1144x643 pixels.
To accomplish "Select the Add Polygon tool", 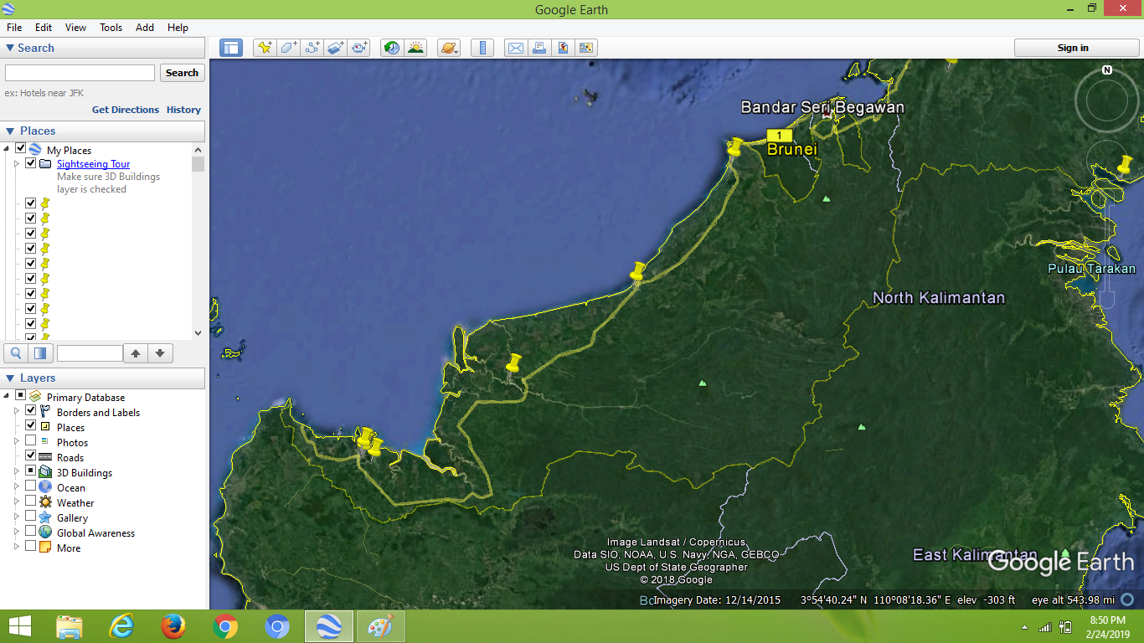I will click(x=288, y=48).
